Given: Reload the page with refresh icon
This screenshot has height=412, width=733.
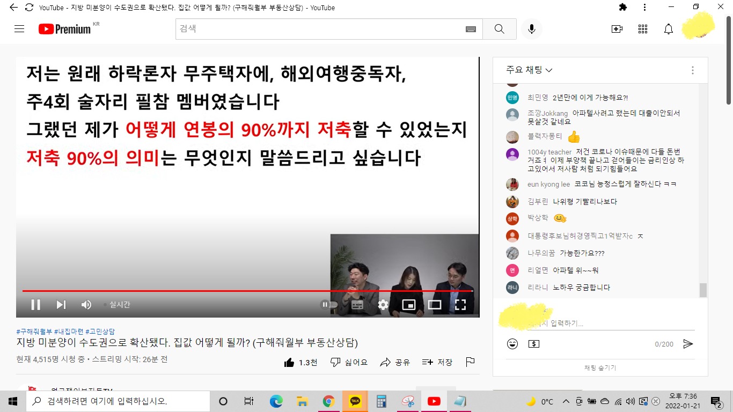Looking at the screenshot, I should click(29, 8).
